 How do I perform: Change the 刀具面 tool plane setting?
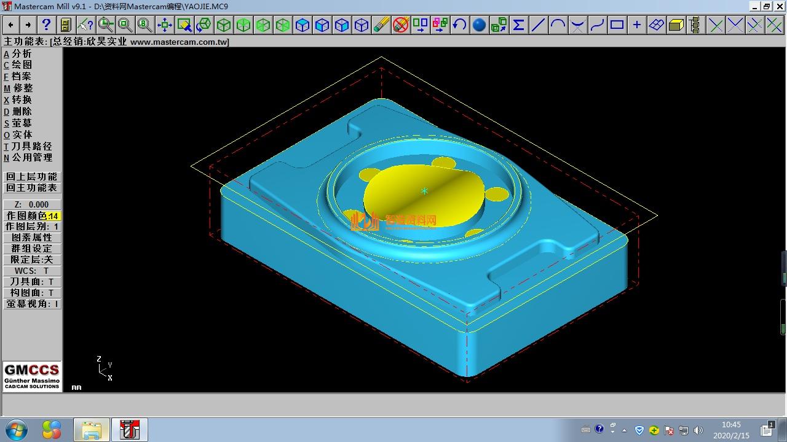(32, 282)
